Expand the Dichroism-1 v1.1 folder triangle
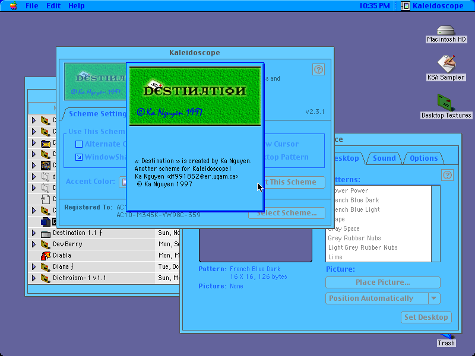475x356 pixels. [x=34, y=278]
